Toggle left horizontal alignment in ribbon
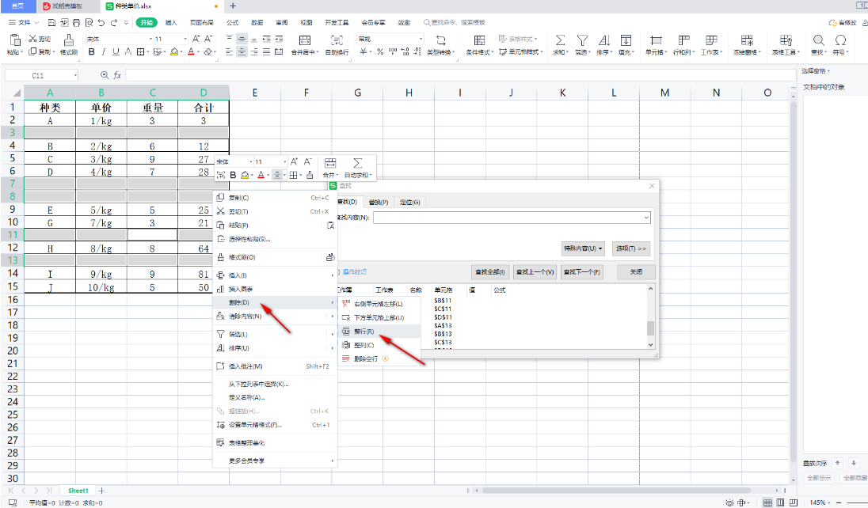The image size is (868, 508). click(229, 51)
